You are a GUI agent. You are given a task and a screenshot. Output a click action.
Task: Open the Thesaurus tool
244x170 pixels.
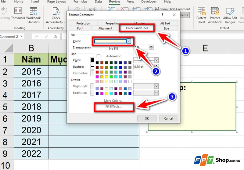(x=18, y=13)
